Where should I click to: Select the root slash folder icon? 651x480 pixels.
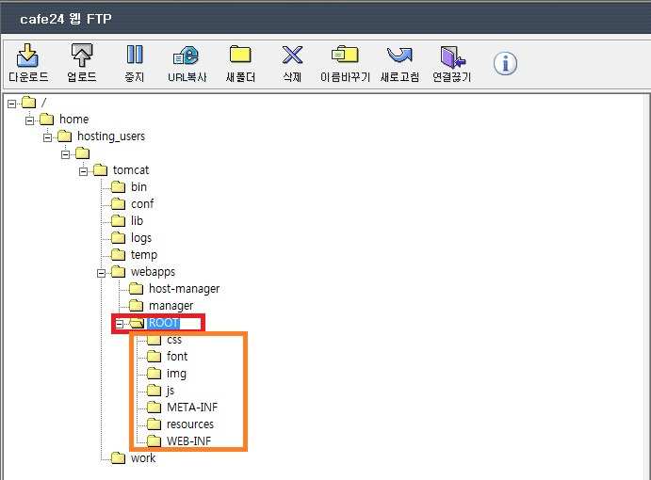click(x=28, y=102)
